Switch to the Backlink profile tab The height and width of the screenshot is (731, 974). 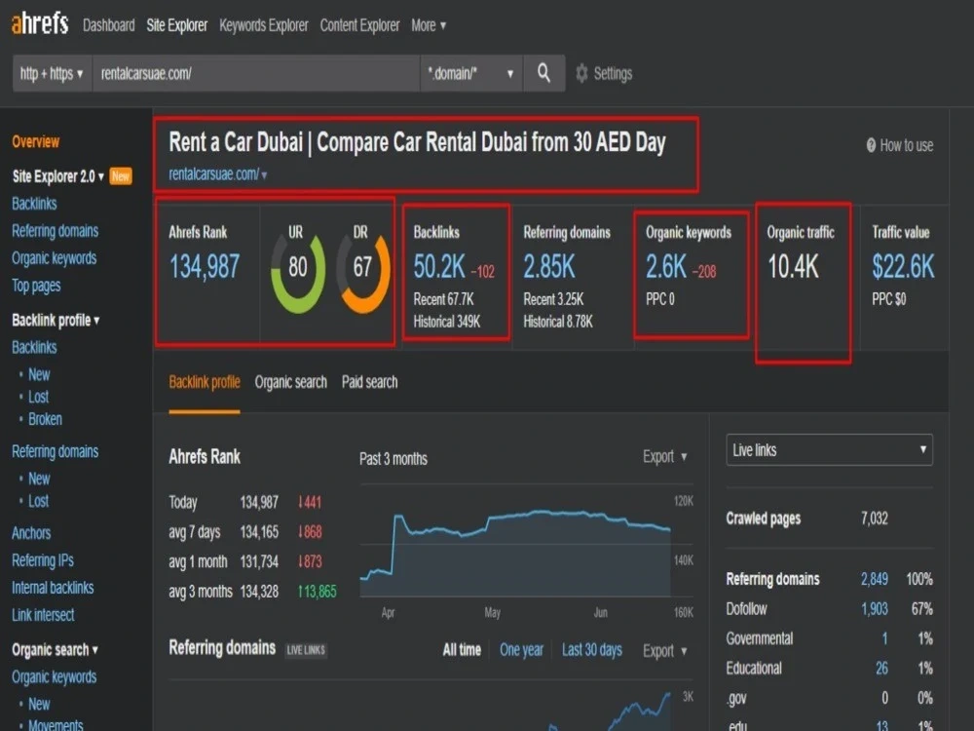(x=205, y=382)
